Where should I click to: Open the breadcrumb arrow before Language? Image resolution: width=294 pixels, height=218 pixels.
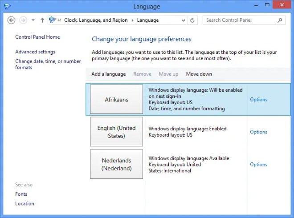tap(132, 20)
